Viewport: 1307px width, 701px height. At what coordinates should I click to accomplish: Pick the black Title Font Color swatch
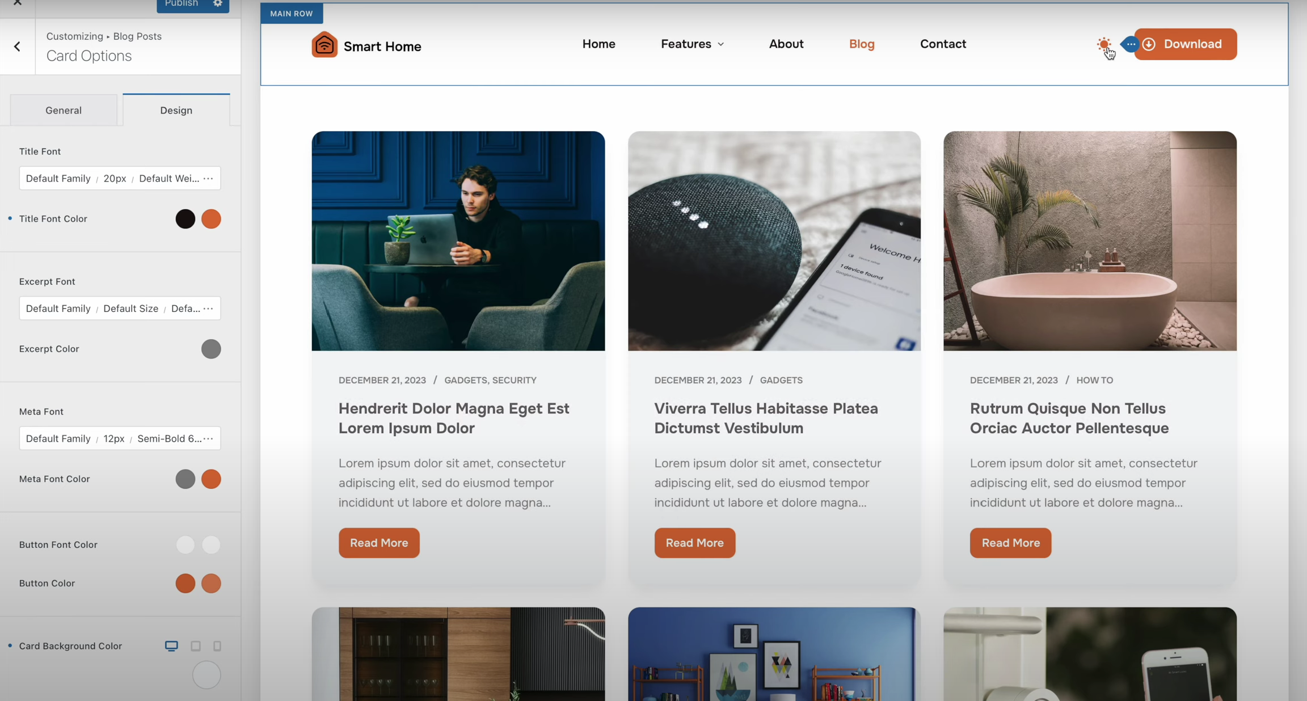pos(185,219)
